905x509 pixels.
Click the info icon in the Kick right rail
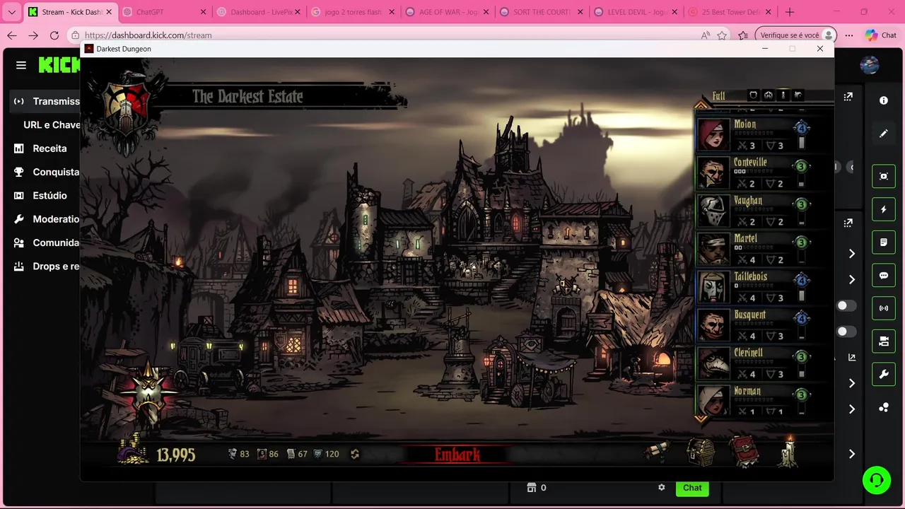click(883, 100)
